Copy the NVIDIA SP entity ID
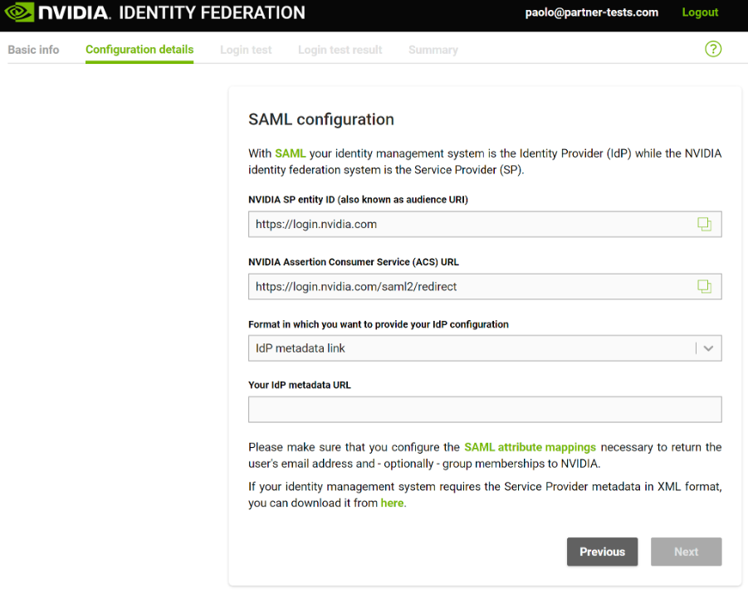The width and height of the screenshot is (748, 593). tap(704, 224)
